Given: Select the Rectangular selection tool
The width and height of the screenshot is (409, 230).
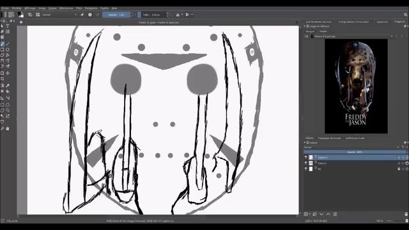Looking at the screenshot, I should [2, 105].
